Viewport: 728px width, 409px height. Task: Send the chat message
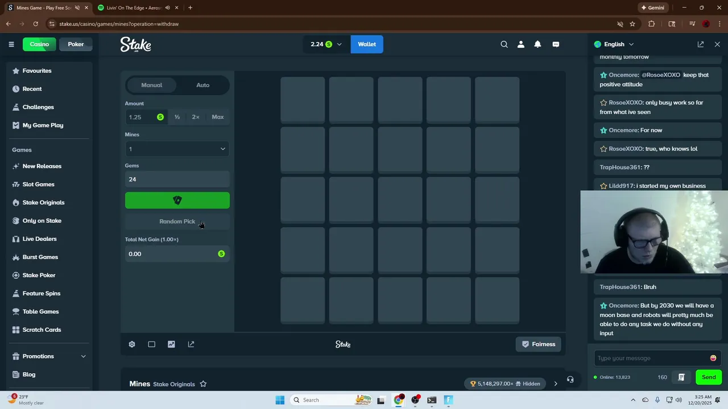[709, 377]
